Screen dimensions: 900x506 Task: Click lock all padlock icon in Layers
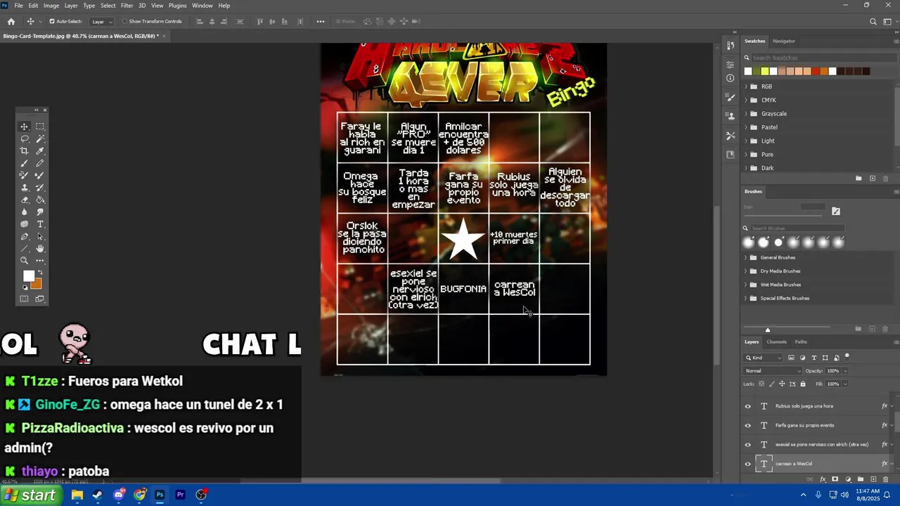tap(803, 384)
